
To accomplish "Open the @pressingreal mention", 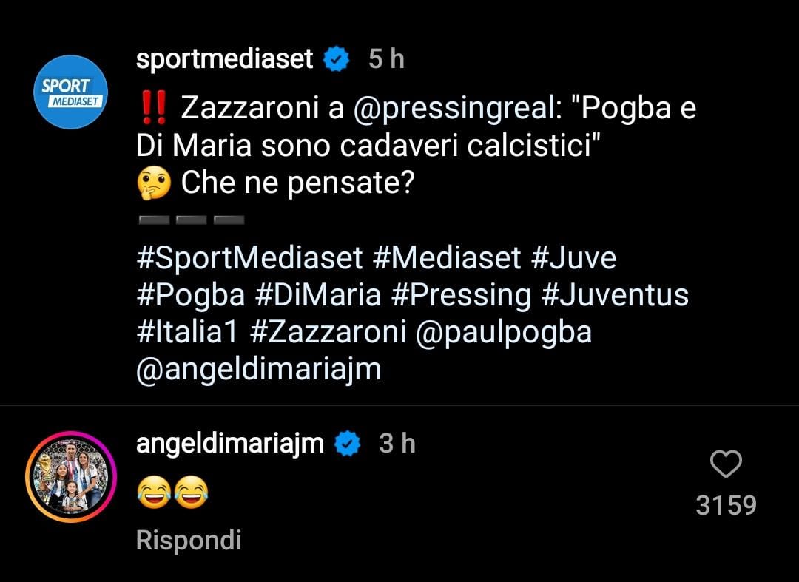I will click(453, 109).
